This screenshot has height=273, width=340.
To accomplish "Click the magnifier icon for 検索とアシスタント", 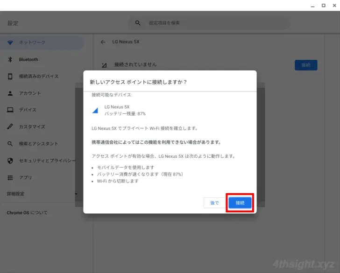I will click(10, 144).
